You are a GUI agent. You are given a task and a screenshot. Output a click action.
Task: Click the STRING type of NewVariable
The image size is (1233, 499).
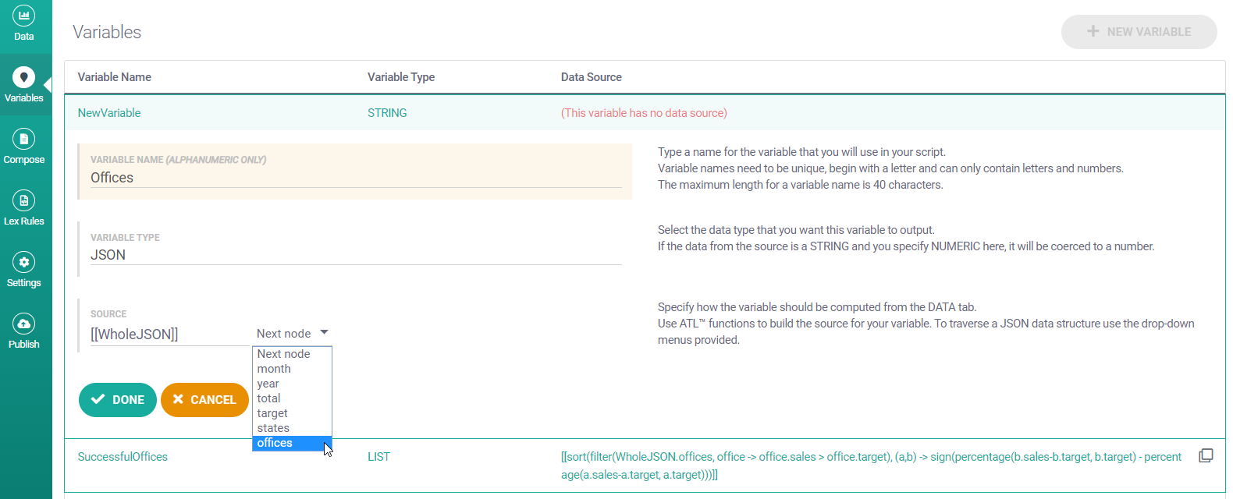pyautogui.click(x=387, y=113)
